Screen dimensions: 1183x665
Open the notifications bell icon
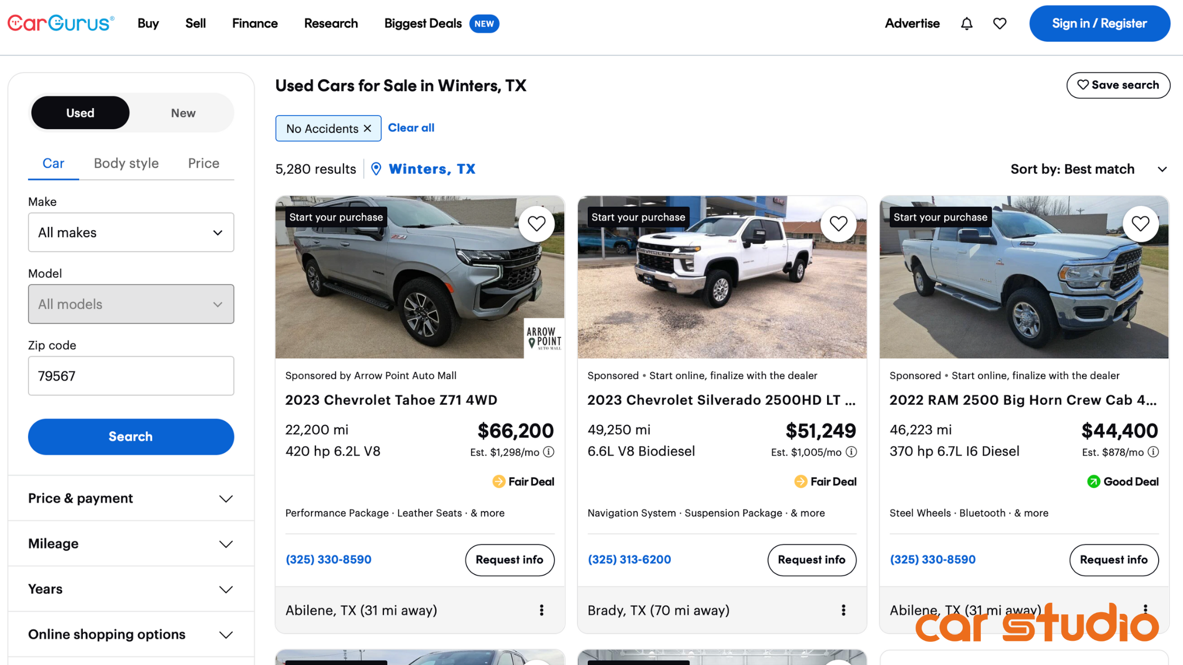pos(966,23)
